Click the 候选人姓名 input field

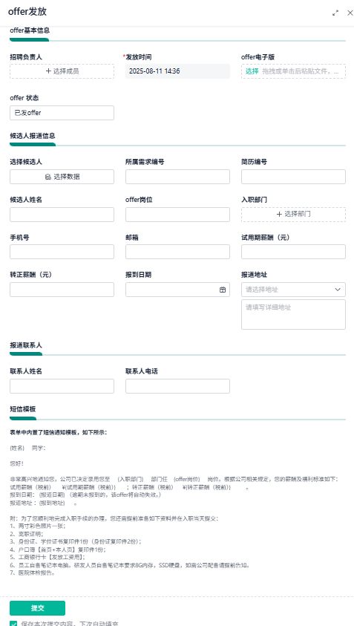(62, 215)
